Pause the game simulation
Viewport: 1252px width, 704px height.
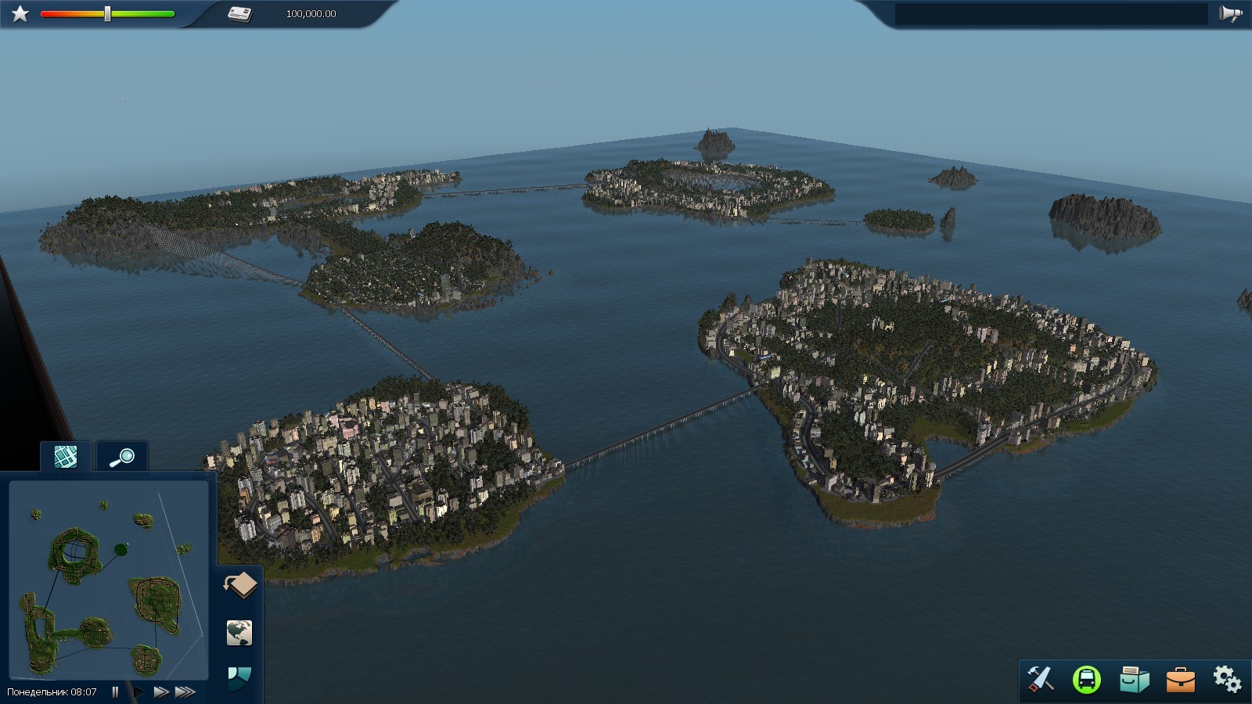[115, 691]
